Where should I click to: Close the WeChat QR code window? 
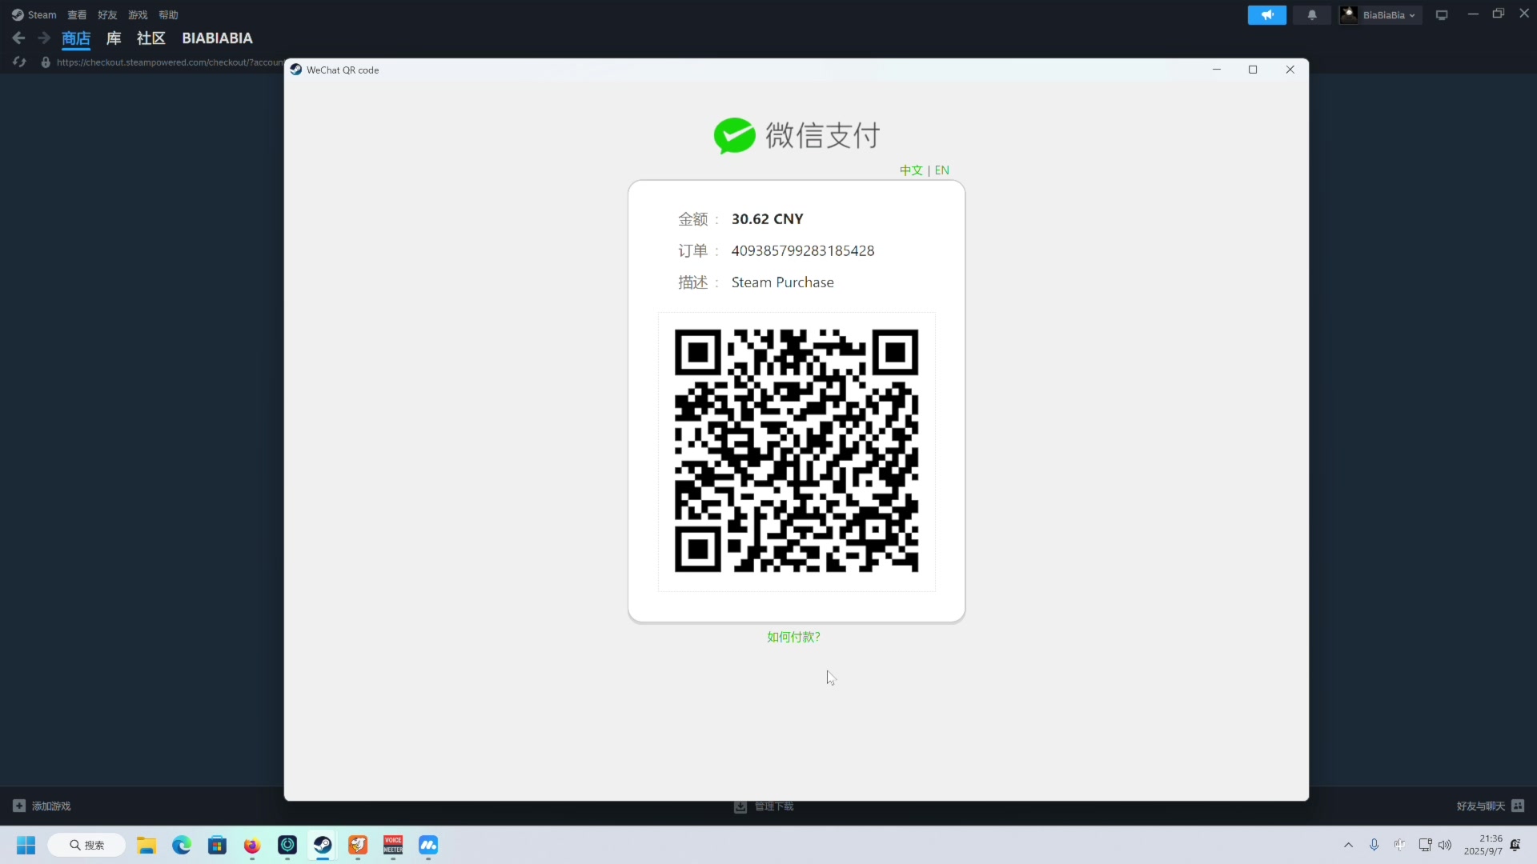pyautogui.click(x=1290, y=70)
